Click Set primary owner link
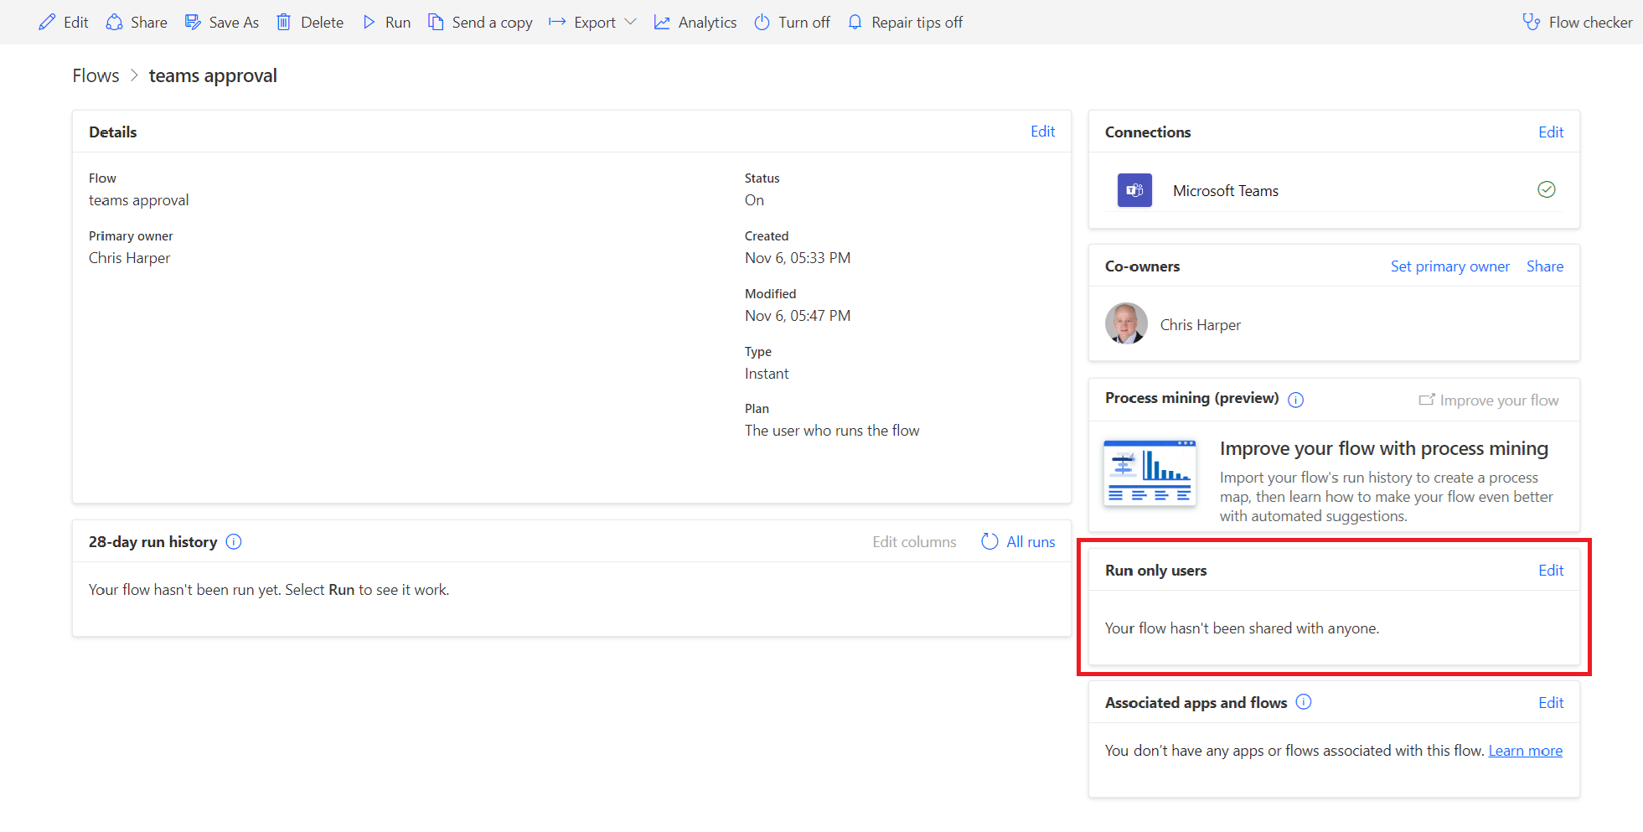The image size is (1643, 832). coord(1449,266)
